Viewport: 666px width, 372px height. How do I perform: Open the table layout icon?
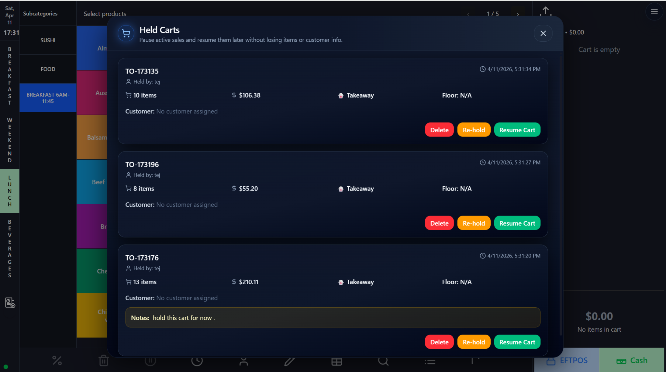337,361
